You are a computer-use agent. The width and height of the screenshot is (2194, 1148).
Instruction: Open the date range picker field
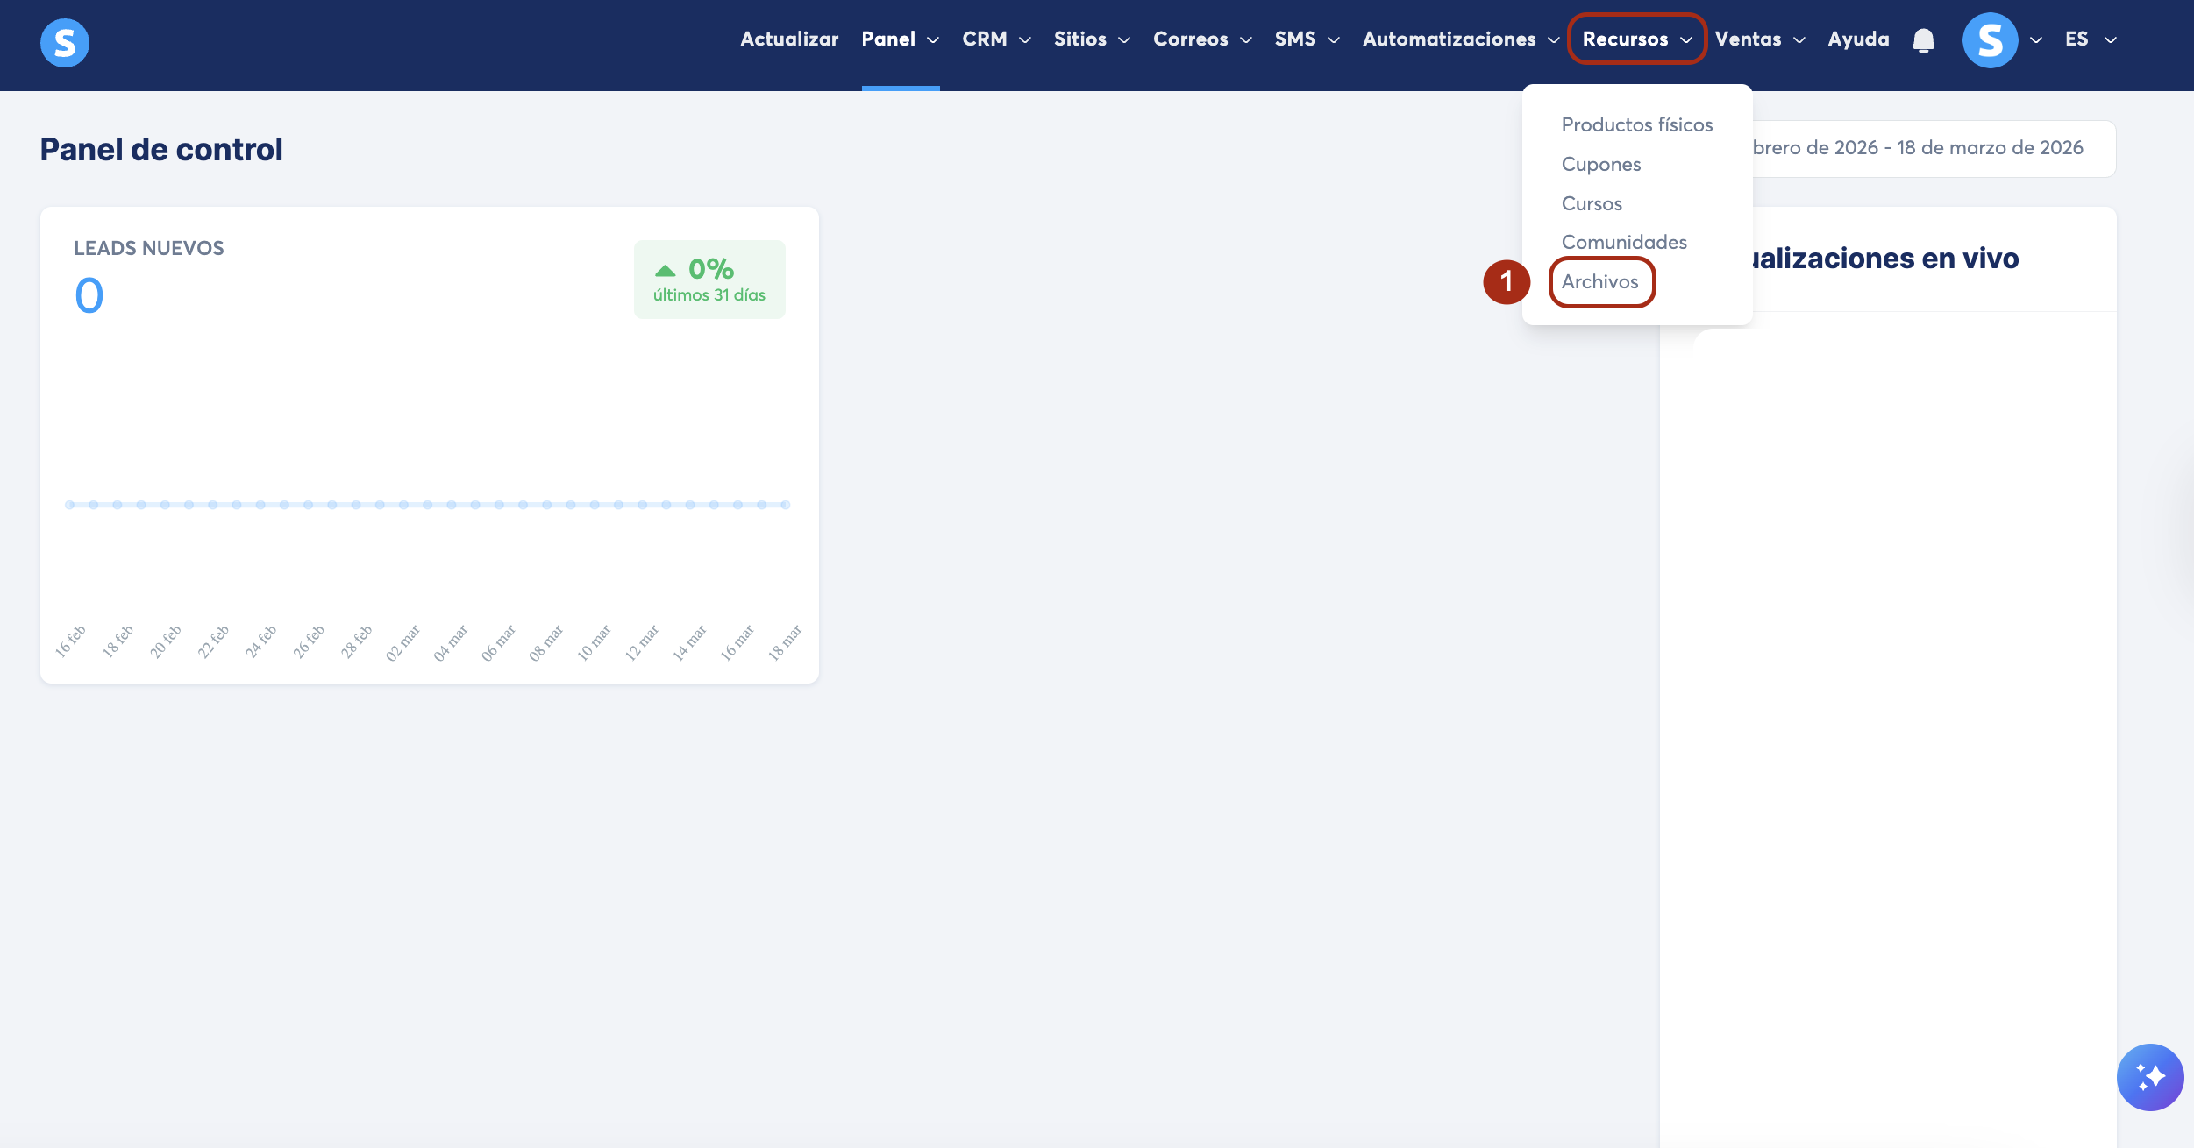1929,148
